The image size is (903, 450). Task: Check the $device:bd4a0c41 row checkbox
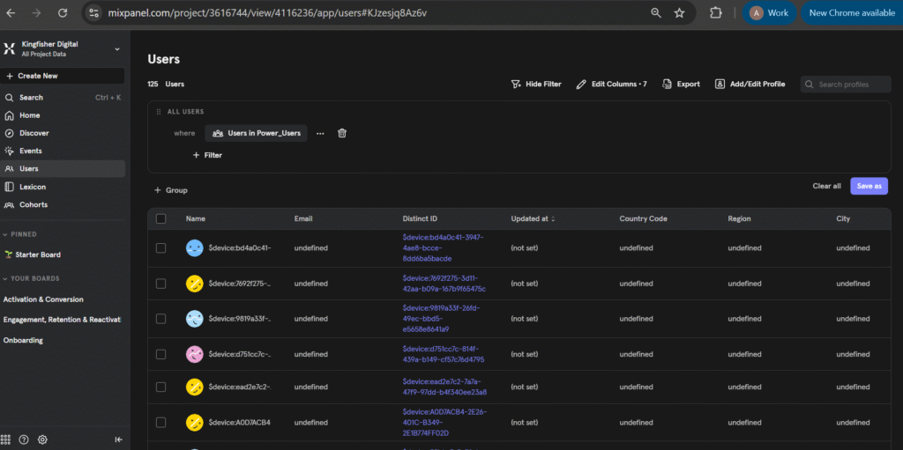pyautogui.click(x=161, y=248)
